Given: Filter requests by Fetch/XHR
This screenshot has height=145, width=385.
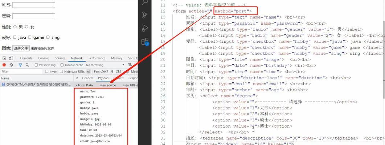Looking at the screenshot, I should point(101,72).
